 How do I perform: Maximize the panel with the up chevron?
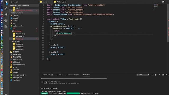(x=159, y=75)
